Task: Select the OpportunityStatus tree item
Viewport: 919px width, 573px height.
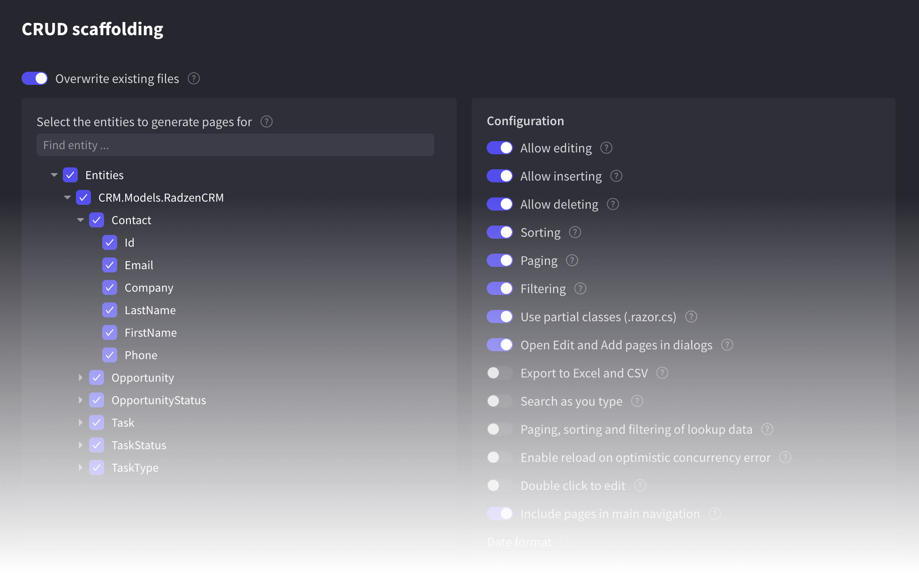Action: click(158, 400)
